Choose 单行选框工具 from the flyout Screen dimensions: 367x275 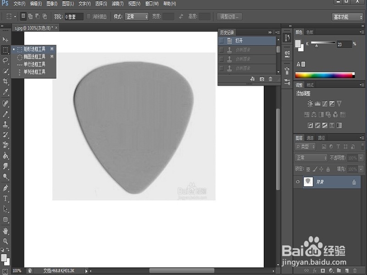tap(34, 64)
